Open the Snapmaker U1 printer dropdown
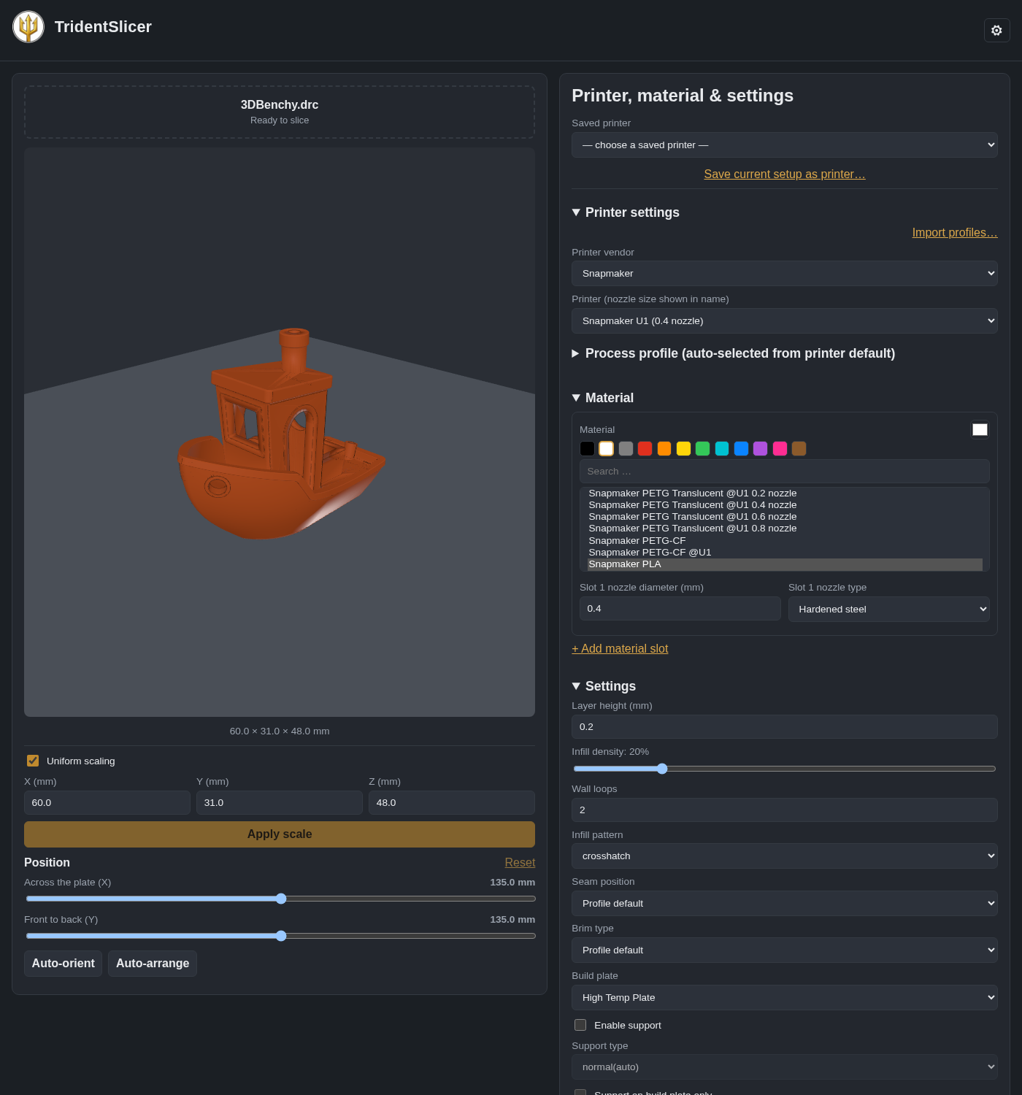The image size is (1022, 1095). (x=785, y=320)
